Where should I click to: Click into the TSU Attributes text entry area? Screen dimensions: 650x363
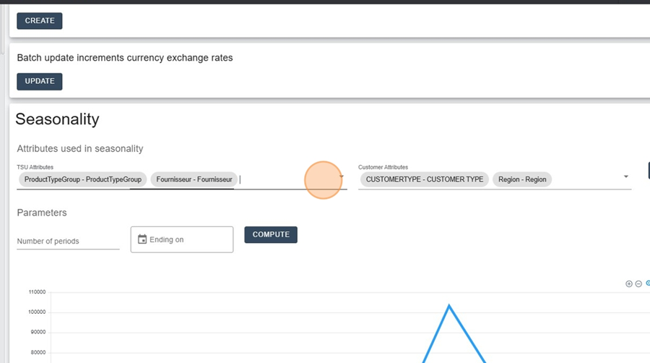point(286,179)
